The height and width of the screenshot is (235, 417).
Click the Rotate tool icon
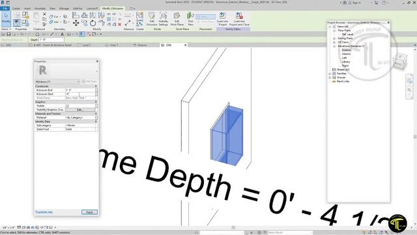tap(93, 23)
